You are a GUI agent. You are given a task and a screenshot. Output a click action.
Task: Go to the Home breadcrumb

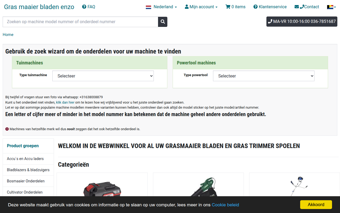point(8,35)
